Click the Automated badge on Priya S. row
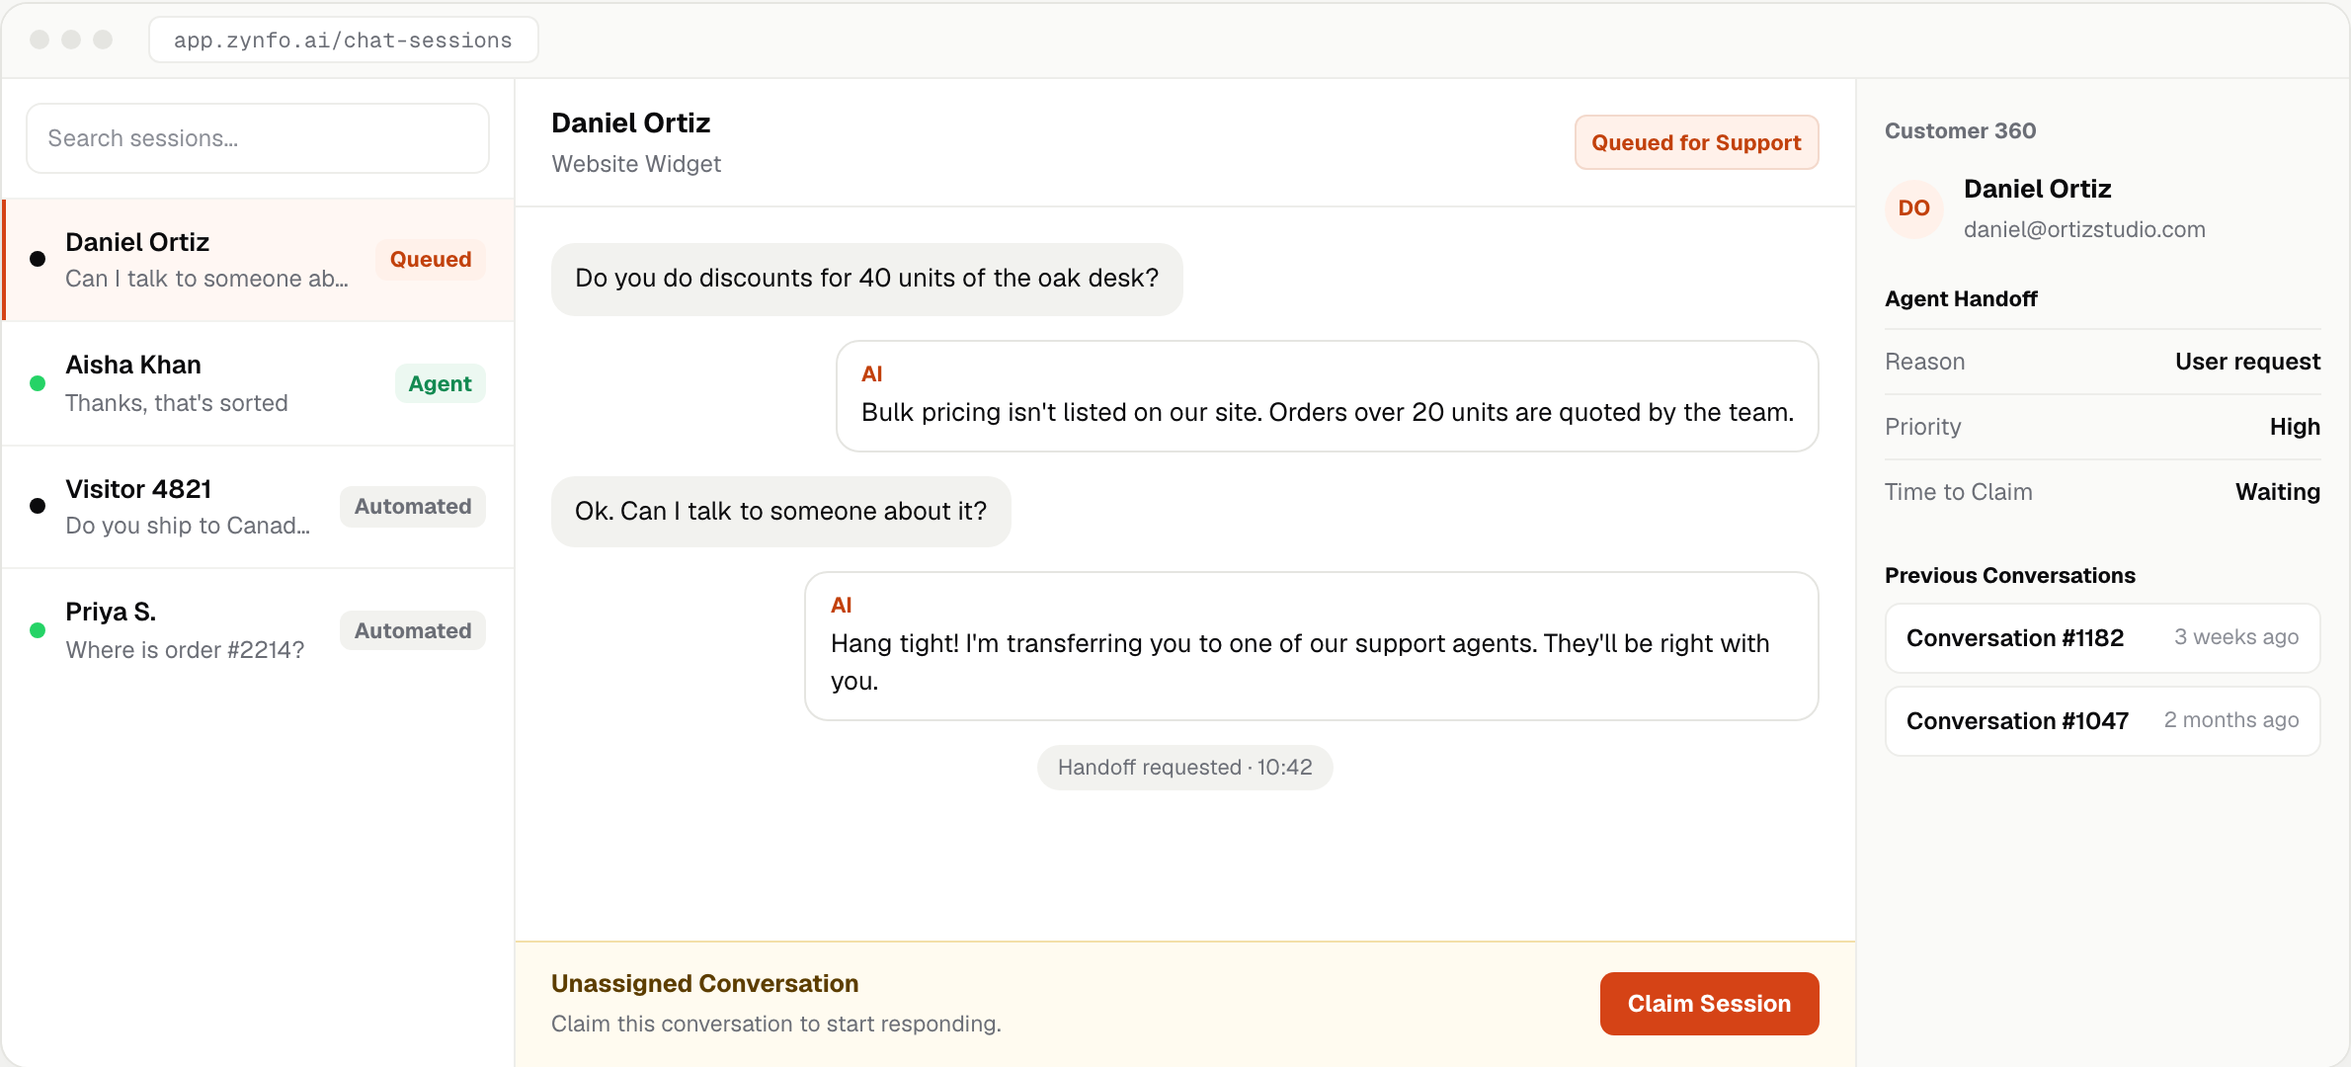 413,630
